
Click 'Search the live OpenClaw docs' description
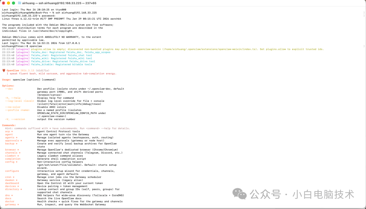click(x=59, y=198)
